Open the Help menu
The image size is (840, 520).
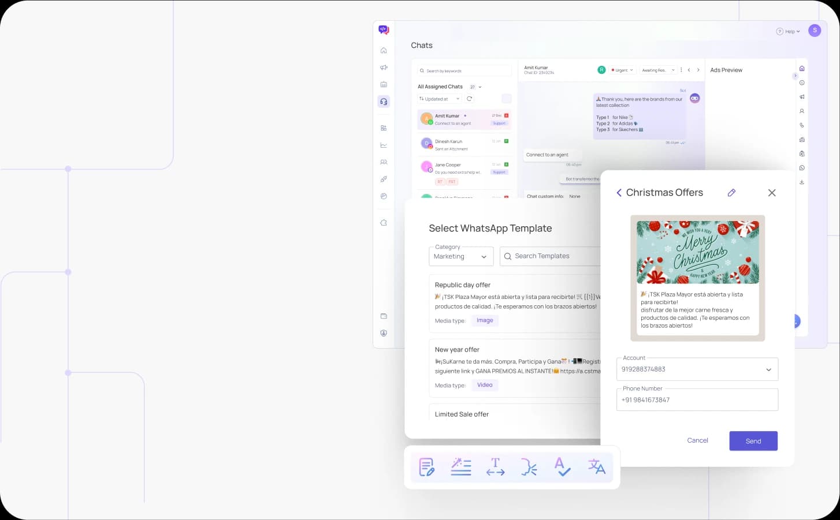(788, 31)
